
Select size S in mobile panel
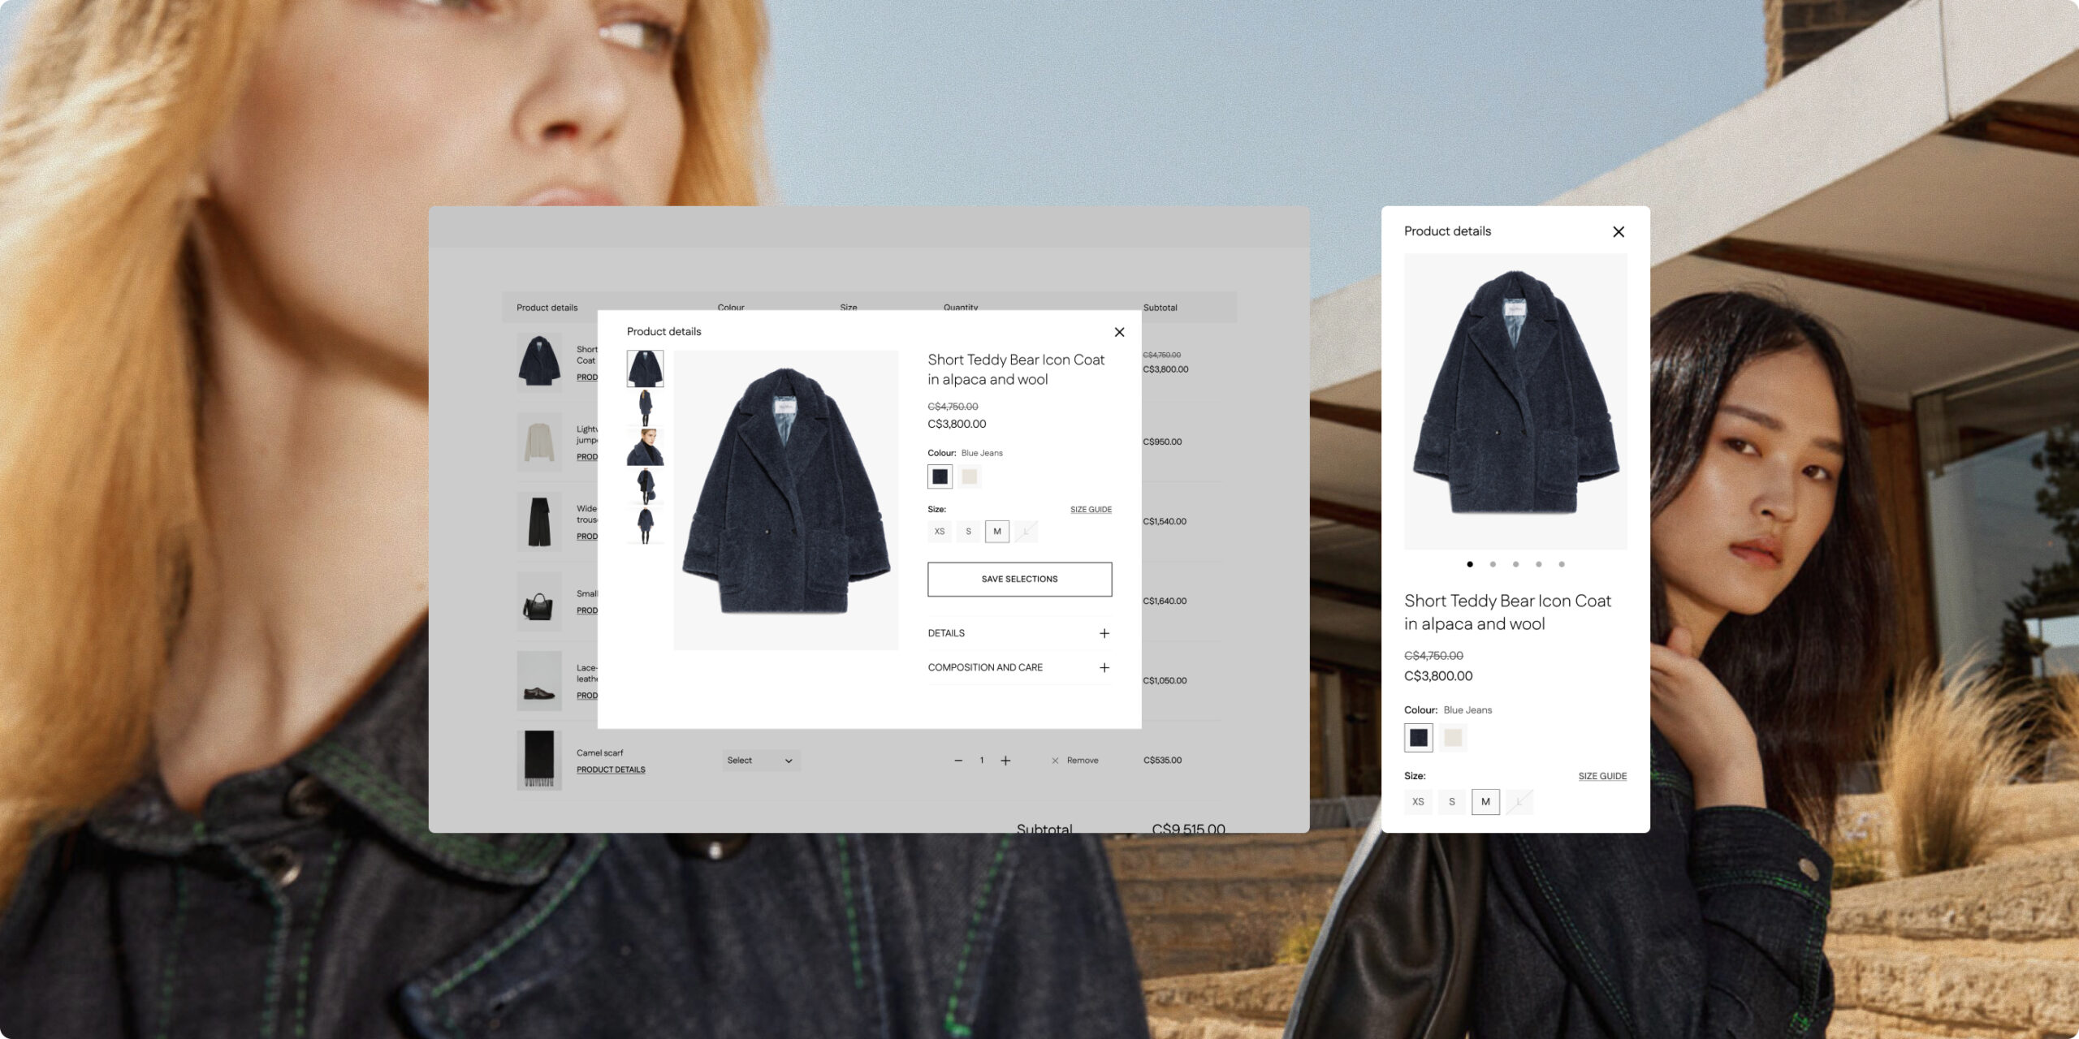click(x=1452, y=802)
